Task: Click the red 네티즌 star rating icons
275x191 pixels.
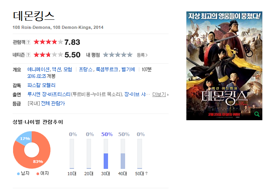Action: coord(48,55)
